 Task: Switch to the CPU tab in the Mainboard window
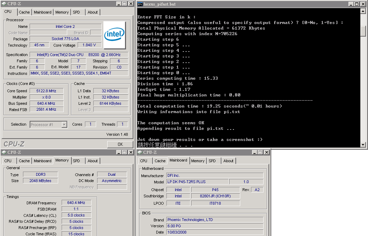tap(143, 161)
